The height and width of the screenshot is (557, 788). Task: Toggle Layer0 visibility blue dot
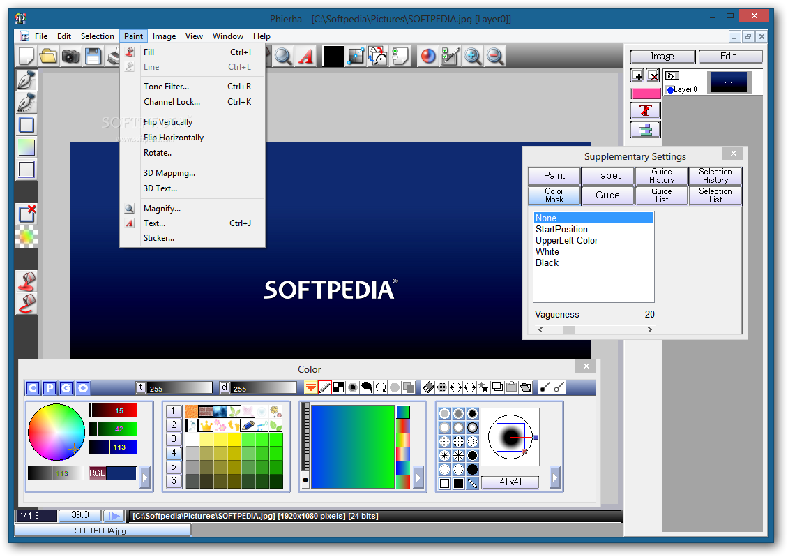(670, 90)
